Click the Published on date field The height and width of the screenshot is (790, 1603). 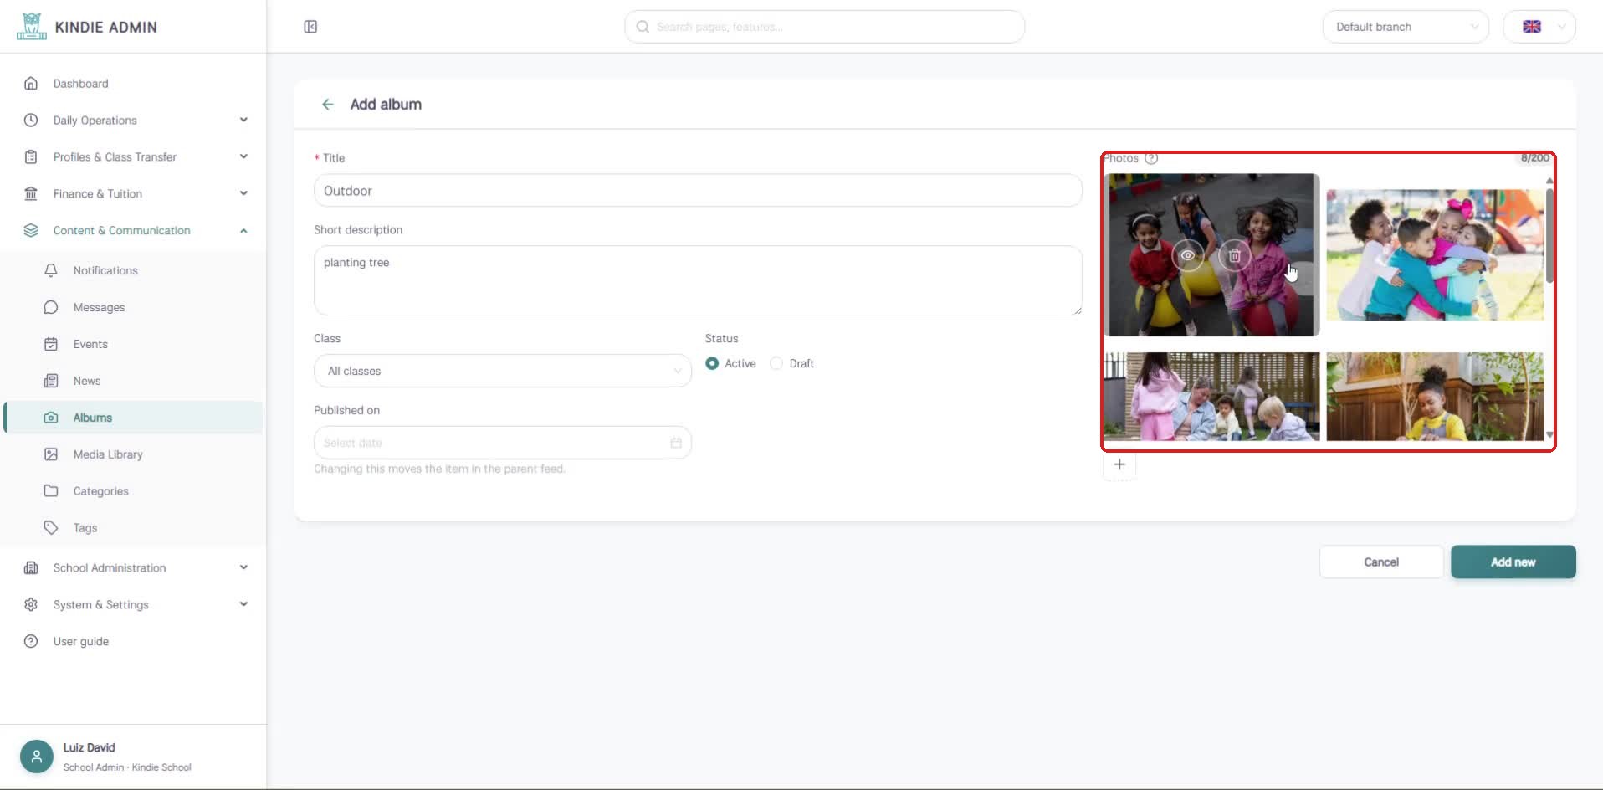click(x=503, y=443)
